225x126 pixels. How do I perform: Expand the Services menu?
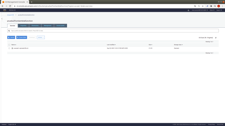click(x=12, y=10)
